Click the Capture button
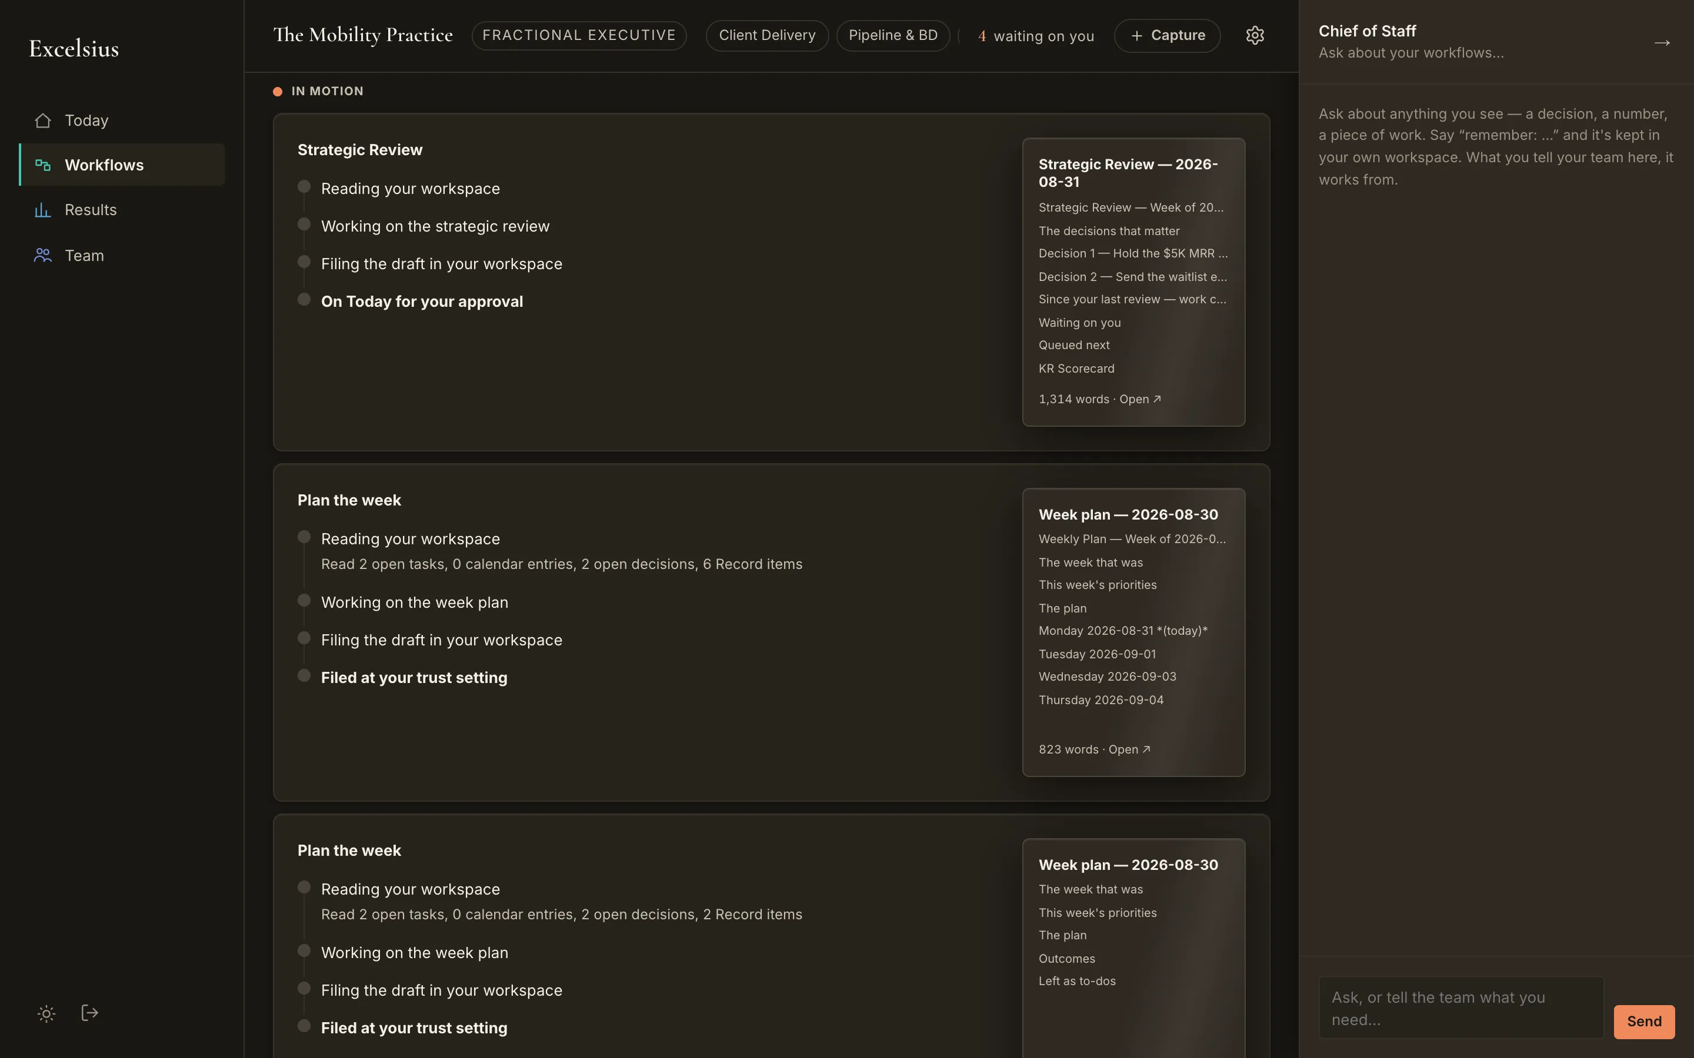This screenshot has height=1058, width=1694. tap(1167, 36)
